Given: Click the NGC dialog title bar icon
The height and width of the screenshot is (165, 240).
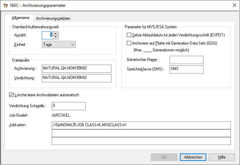Looking at the screenshot, I should click(5, 5).
